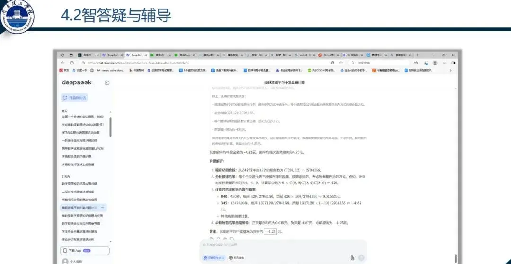Close the active DeepSeek tab
Viewport: 511px width, 264px height.
145,55
